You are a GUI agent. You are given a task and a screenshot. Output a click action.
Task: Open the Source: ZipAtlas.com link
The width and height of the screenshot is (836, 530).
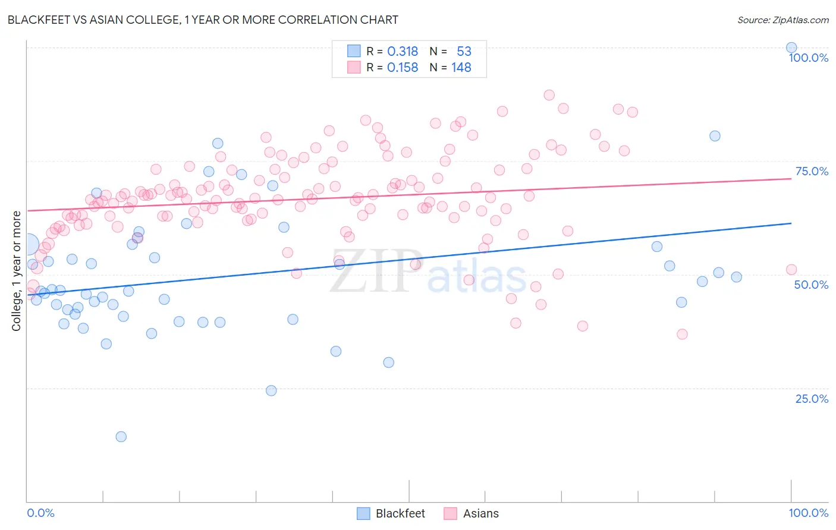783,20
